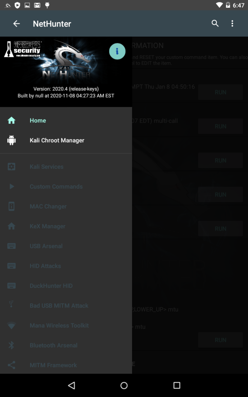Collapse the drawer with the back arrow
Viewport: 248px width, 397px height.
point(16,23)
